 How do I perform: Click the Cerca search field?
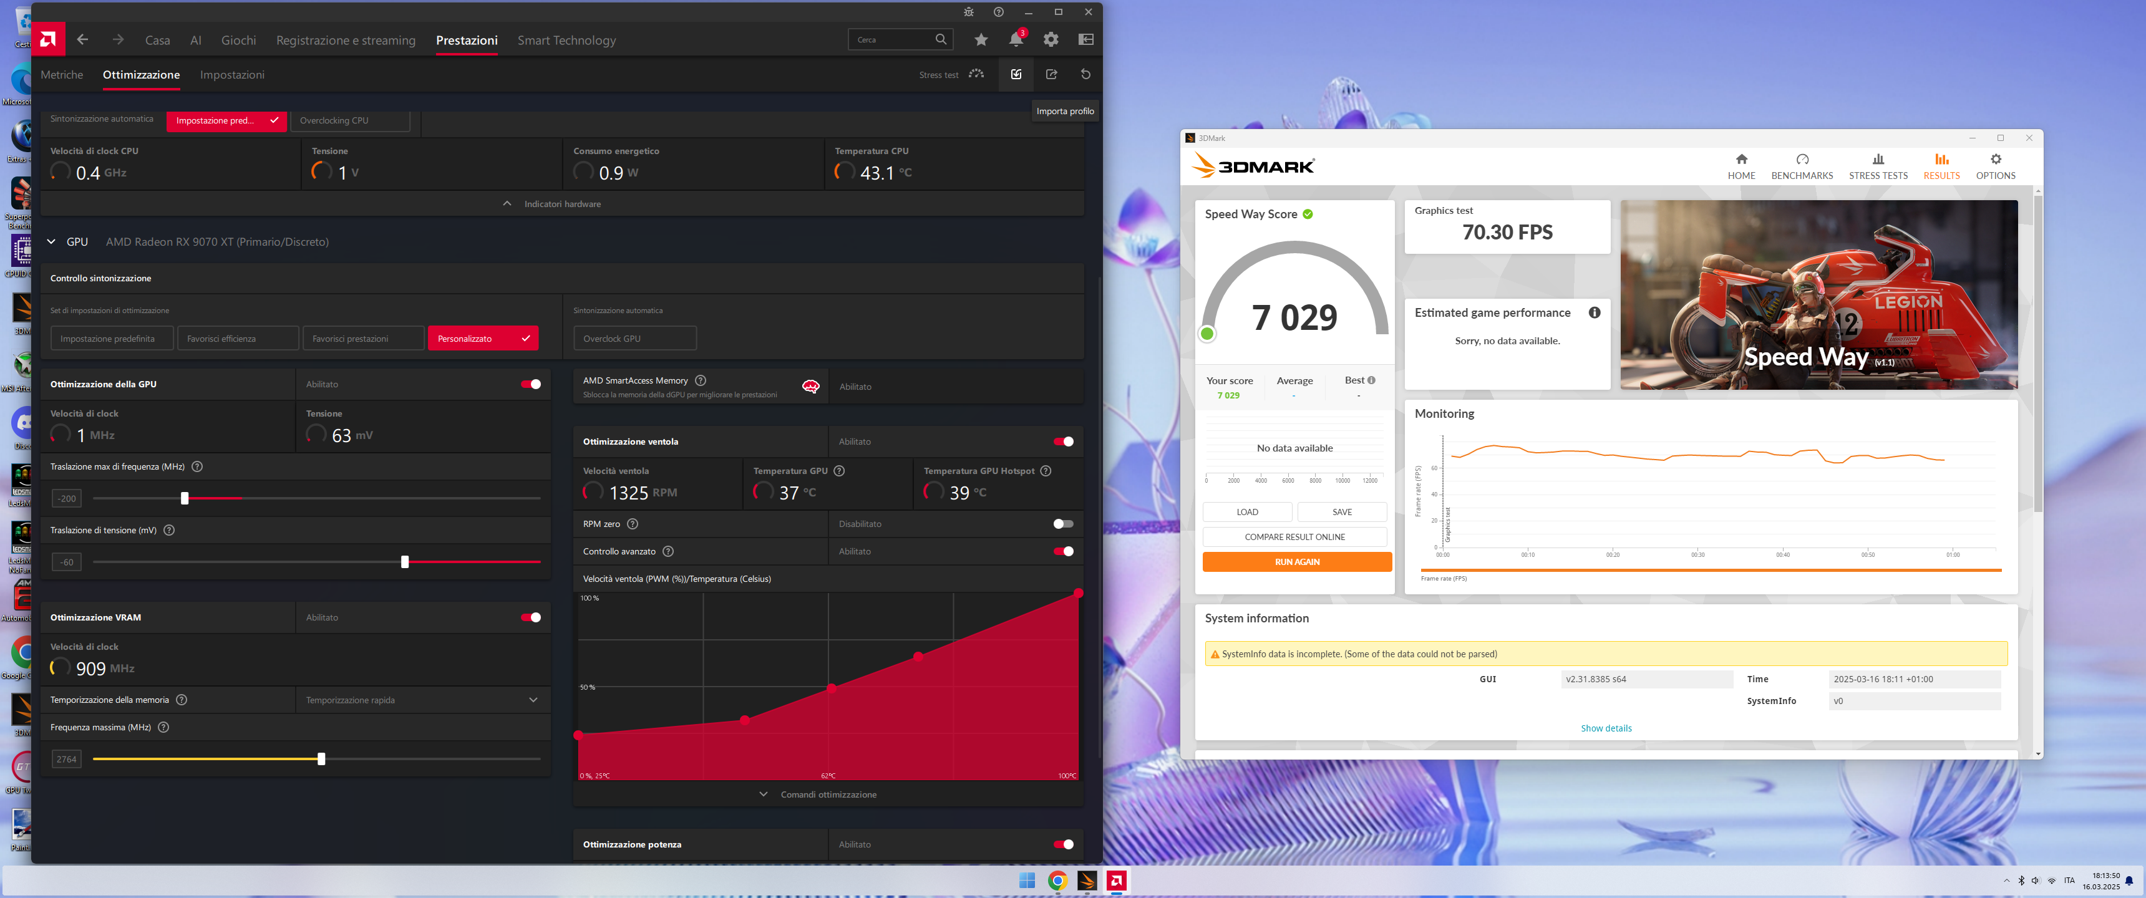900,39
